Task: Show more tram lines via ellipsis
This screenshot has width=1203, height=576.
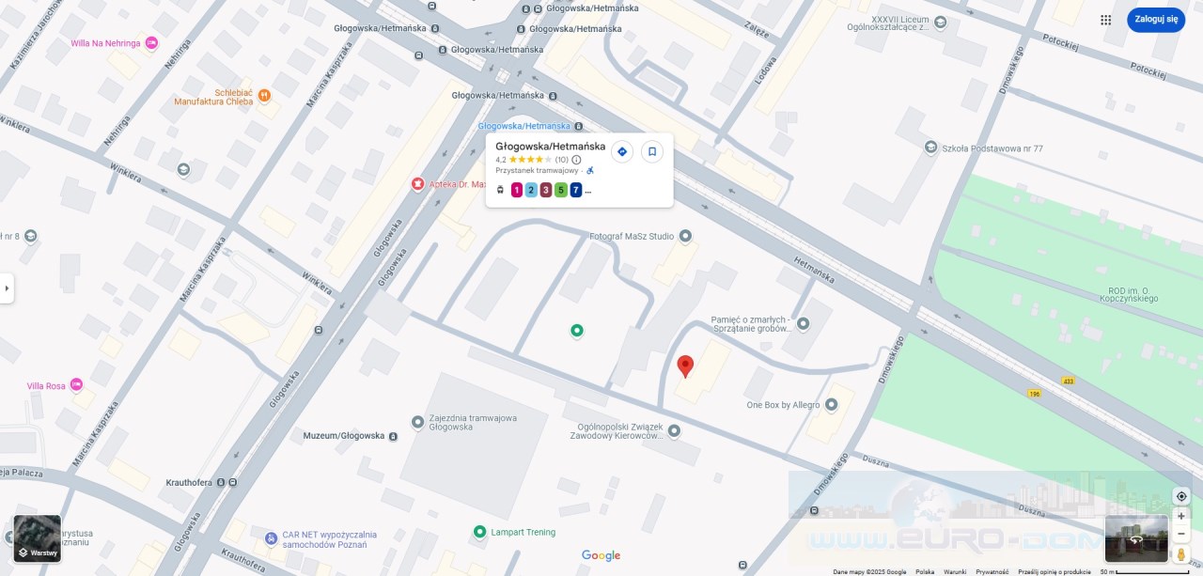Action: tap(588, 191)
